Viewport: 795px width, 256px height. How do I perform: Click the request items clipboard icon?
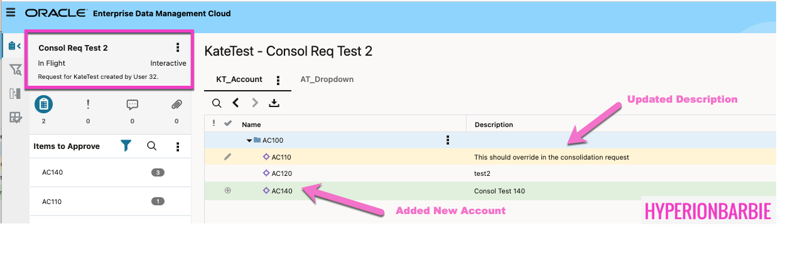(44, 105)
